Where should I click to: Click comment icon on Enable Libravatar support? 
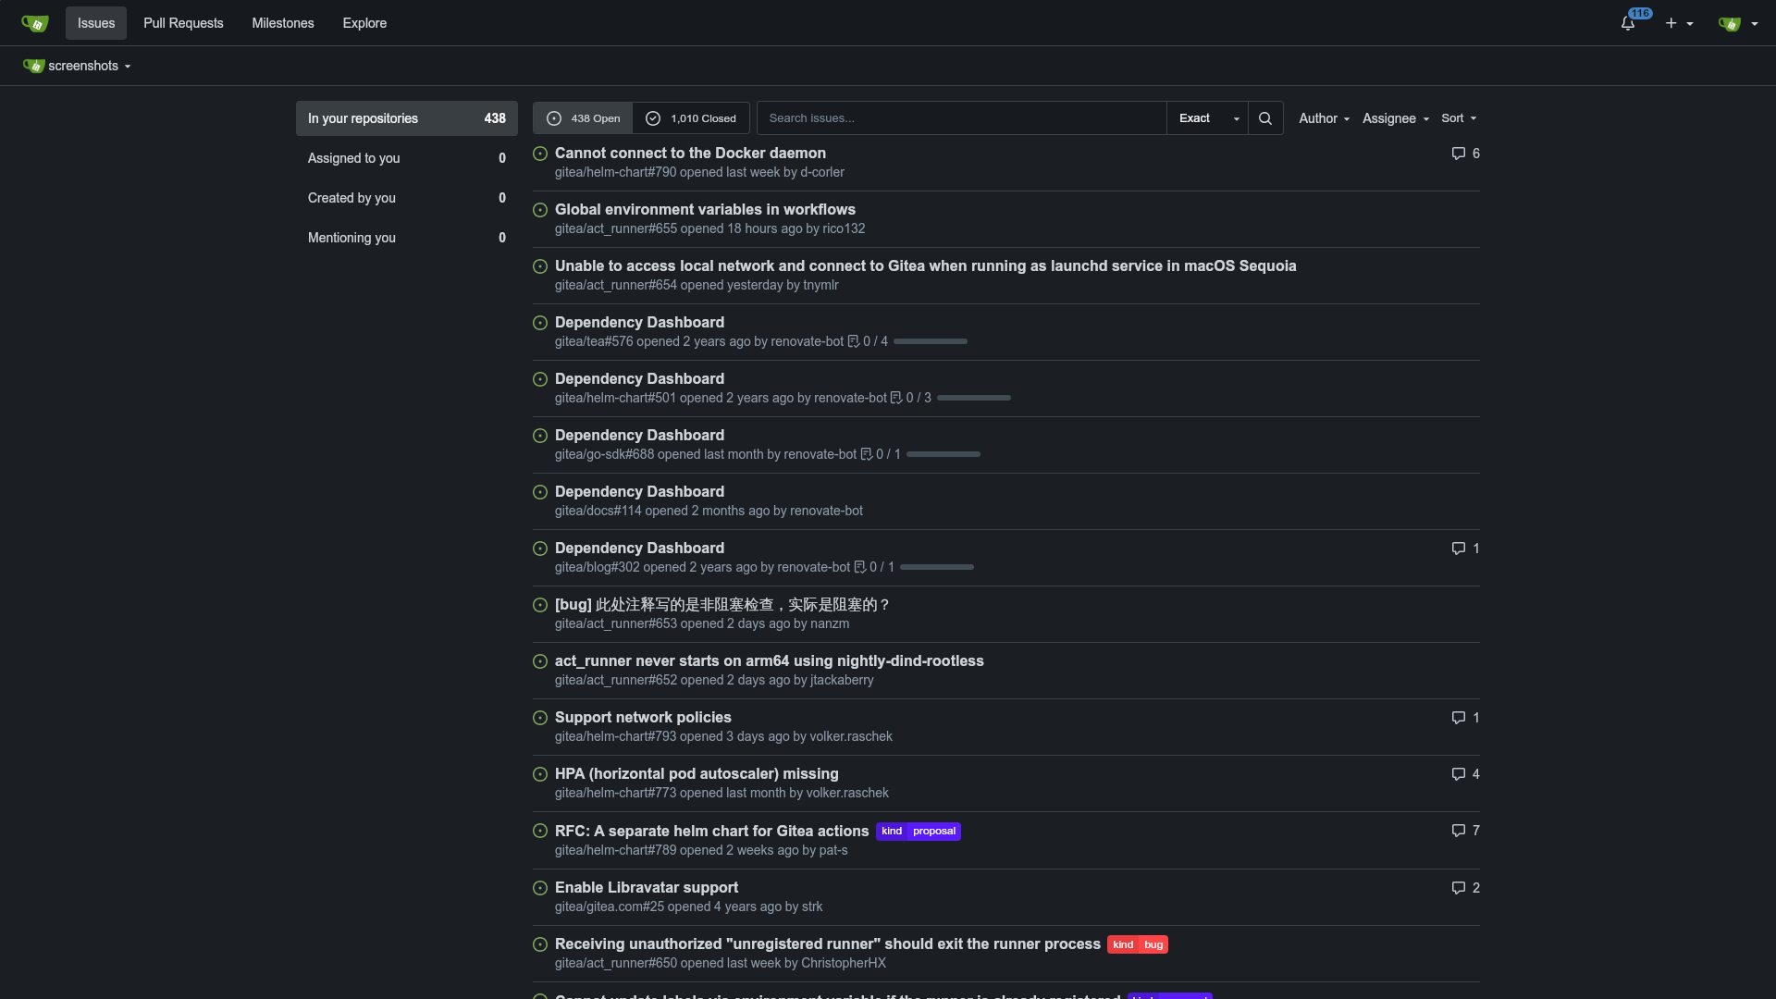click(1459, 888)
